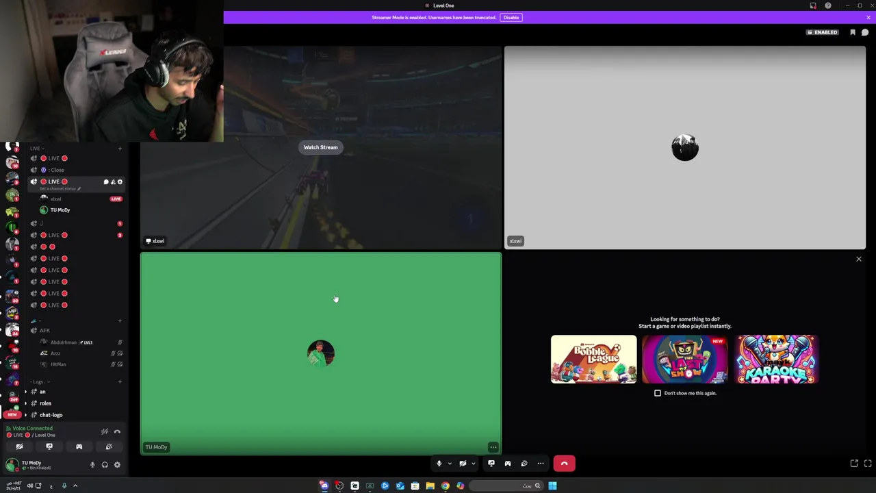Open microphone input options dropdown arrow
This screenshot has width=876, height=493.
point(450,464)
